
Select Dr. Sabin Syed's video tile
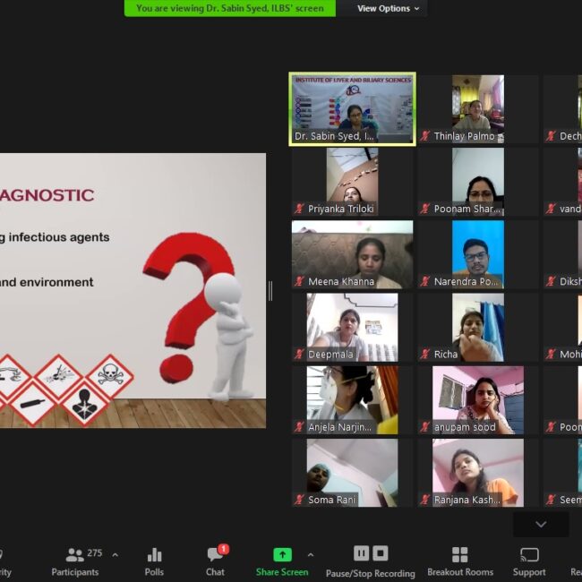[352, 108]
